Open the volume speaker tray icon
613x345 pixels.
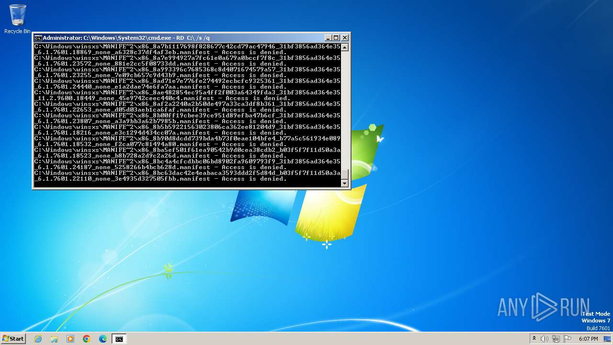[545, 339]
